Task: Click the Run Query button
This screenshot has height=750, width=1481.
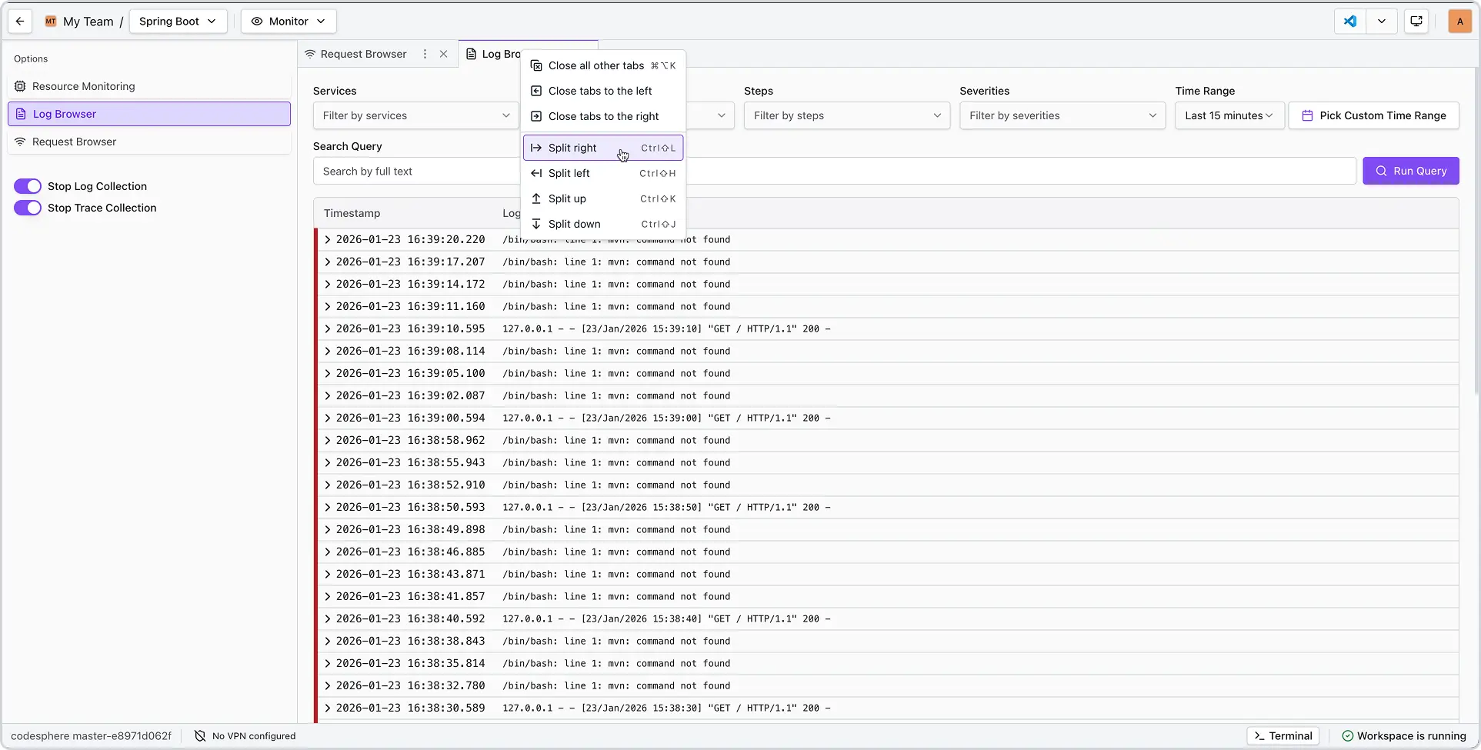Action: [1410, 171]
